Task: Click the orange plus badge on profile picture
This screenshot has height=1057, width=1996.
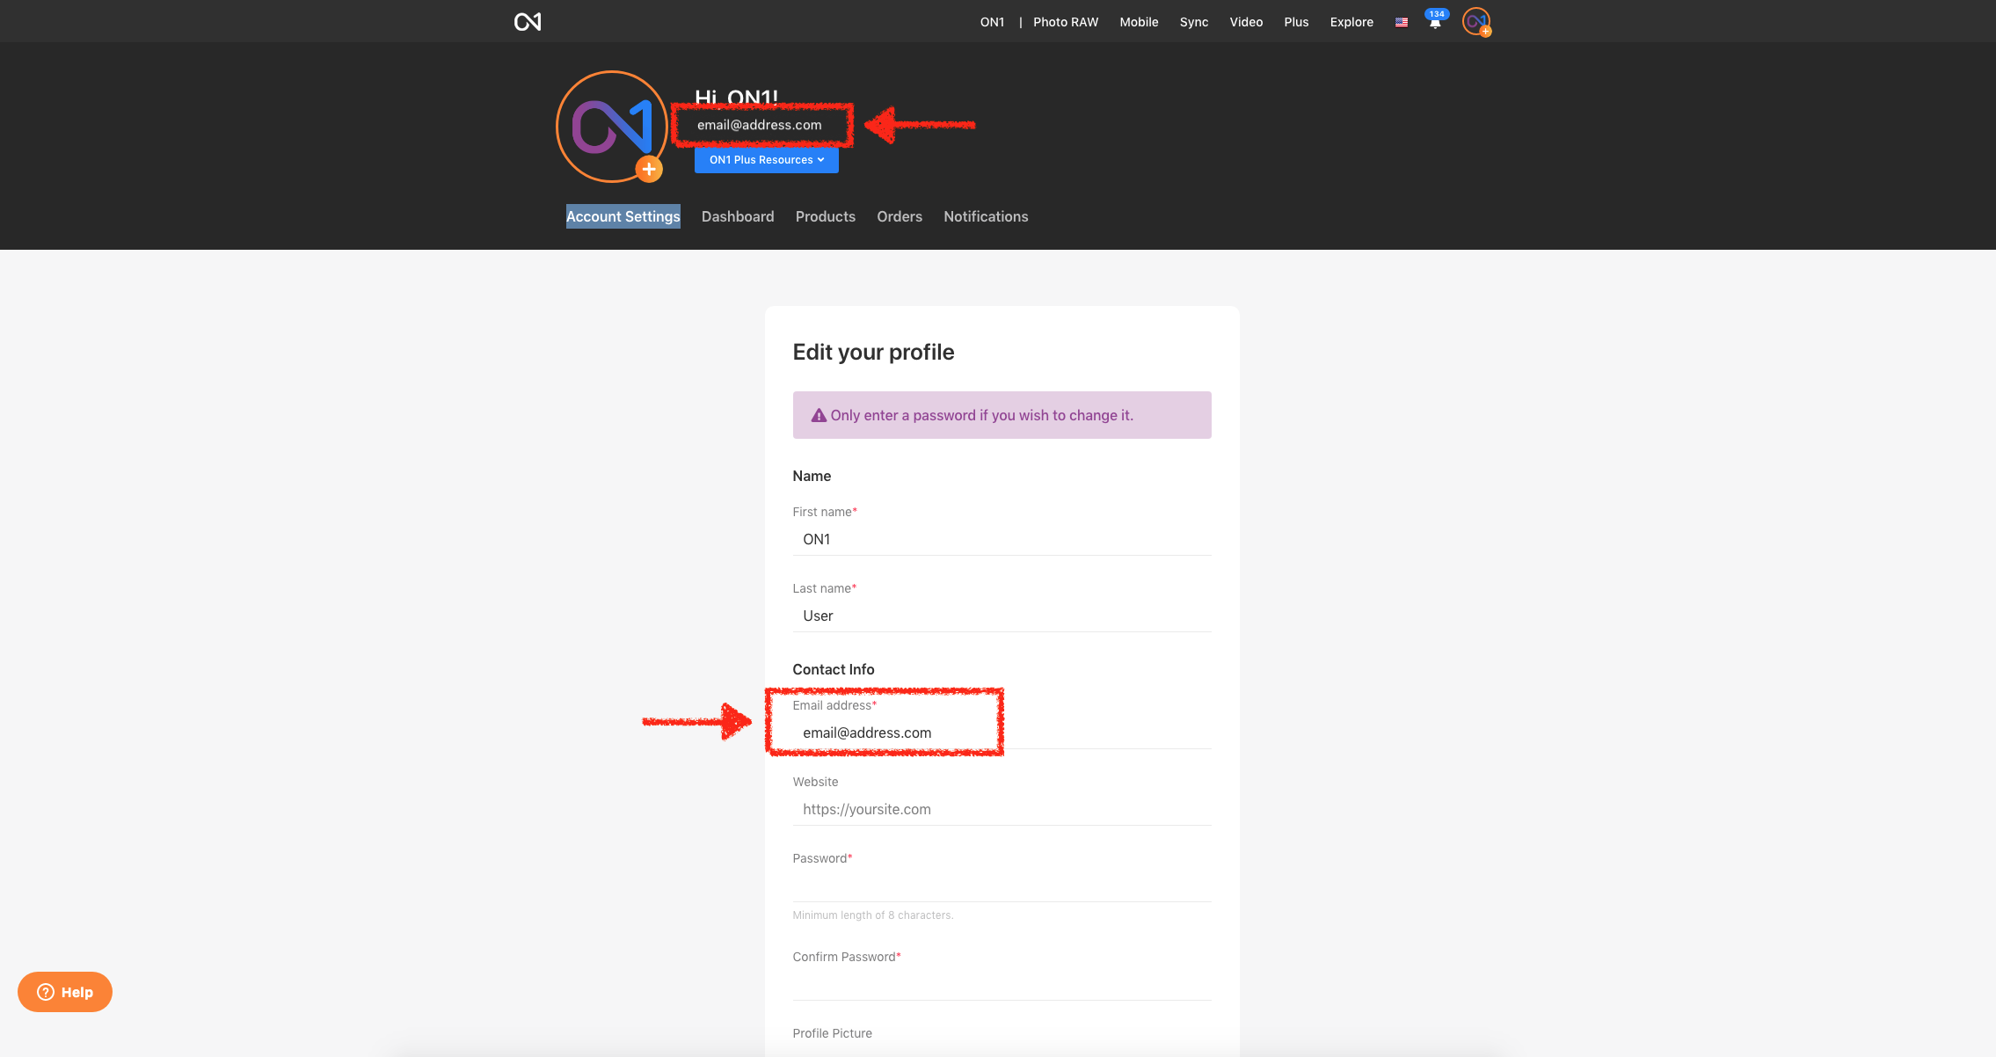Action: tap(649, 169)
